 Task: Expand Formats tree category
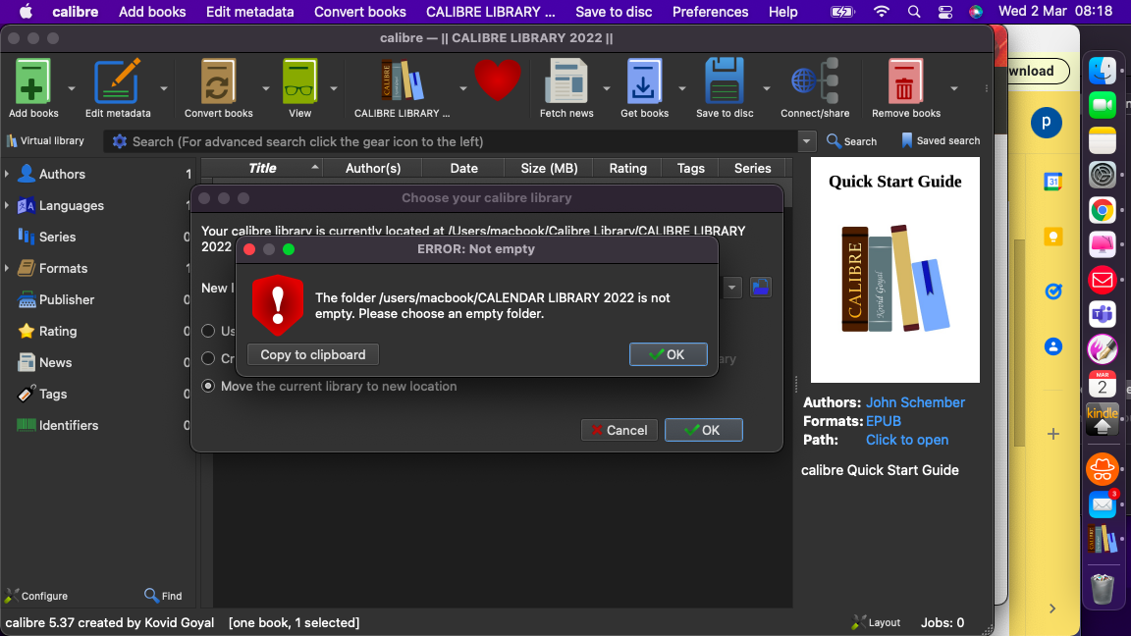coord(7,268)
